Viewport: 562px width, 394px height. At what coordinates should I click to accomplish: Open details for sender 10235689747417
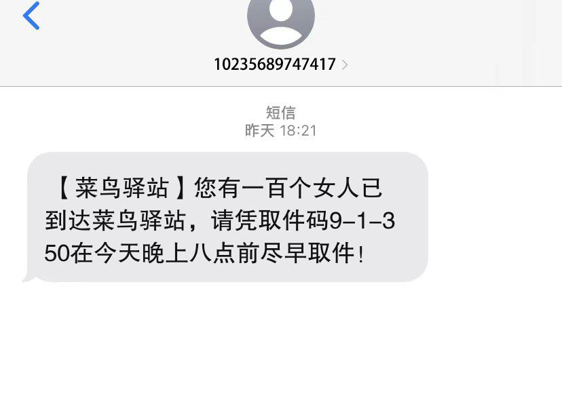[x=274, y=64]
